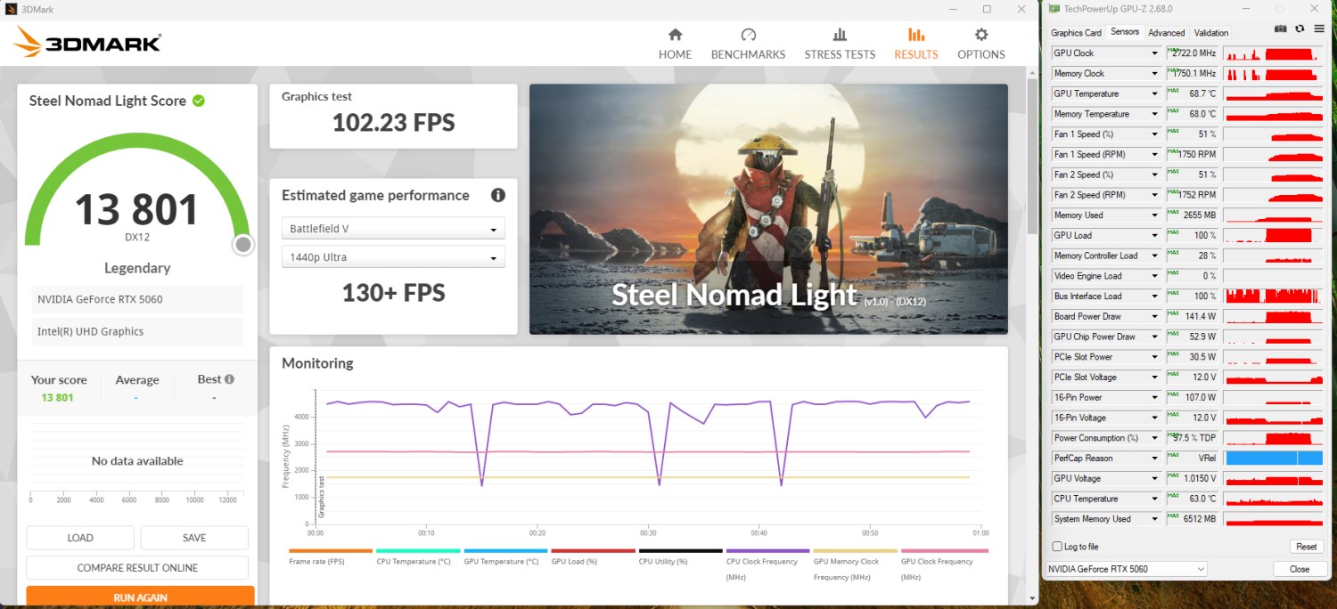Enable the Log to file checkbox
This screenshot has width=1337, height=609.
[x=1057, y=547]
